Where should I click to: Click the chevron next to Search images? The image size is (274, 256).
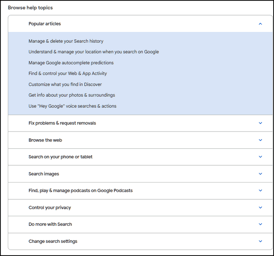[260, 174]
